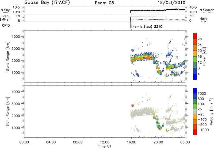Viewport: 214px width, 148px height.
Task: Click the '100' tick on the velocity colorbar
Action: pyautogui.click(x=201, y=104)
